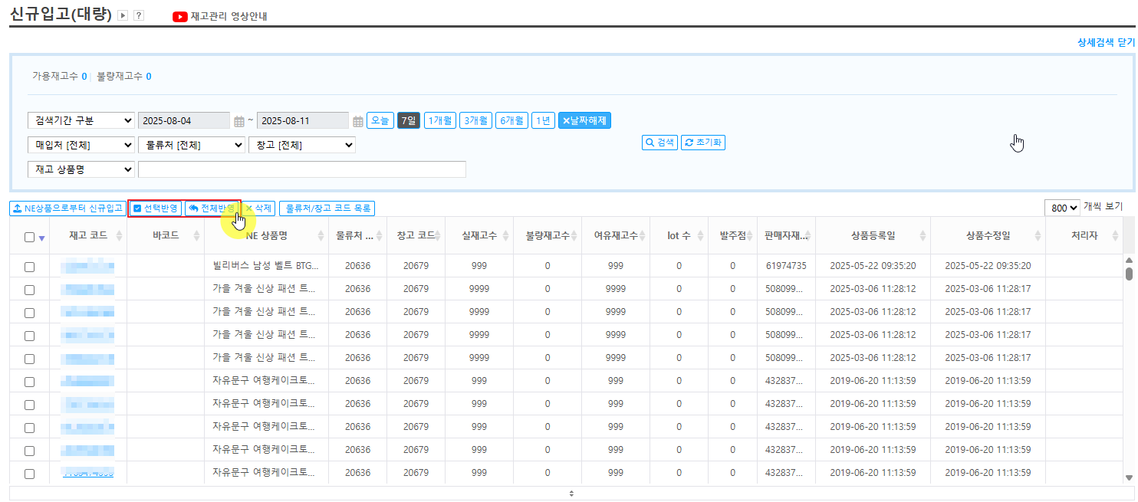Expand the 매입처 [전체] dropdown
The width and height of the screenshot is (1138, 502).
point(81,145)
